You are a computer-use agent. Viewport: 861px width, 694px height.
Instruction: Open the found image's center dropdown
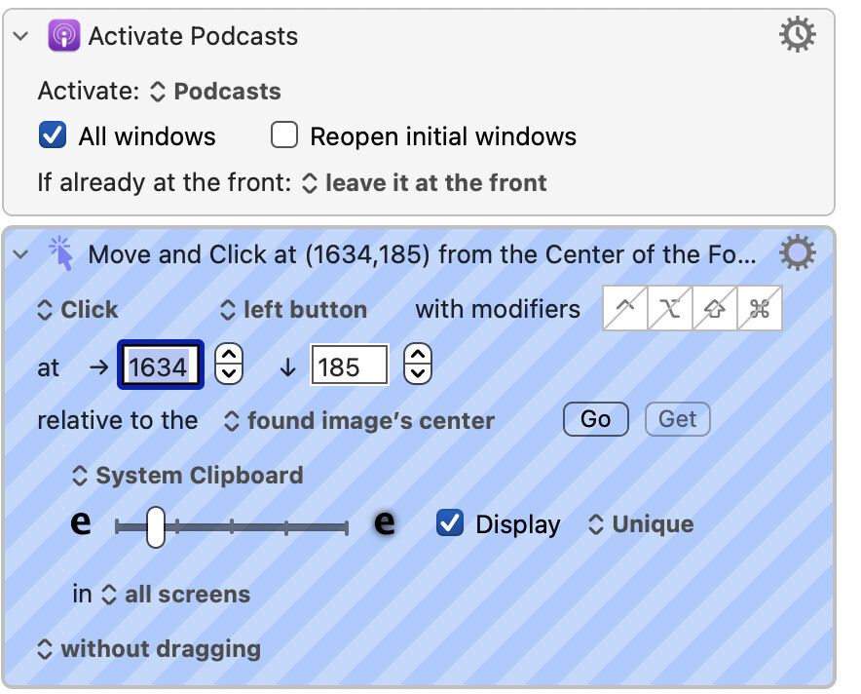coord(359,421)
